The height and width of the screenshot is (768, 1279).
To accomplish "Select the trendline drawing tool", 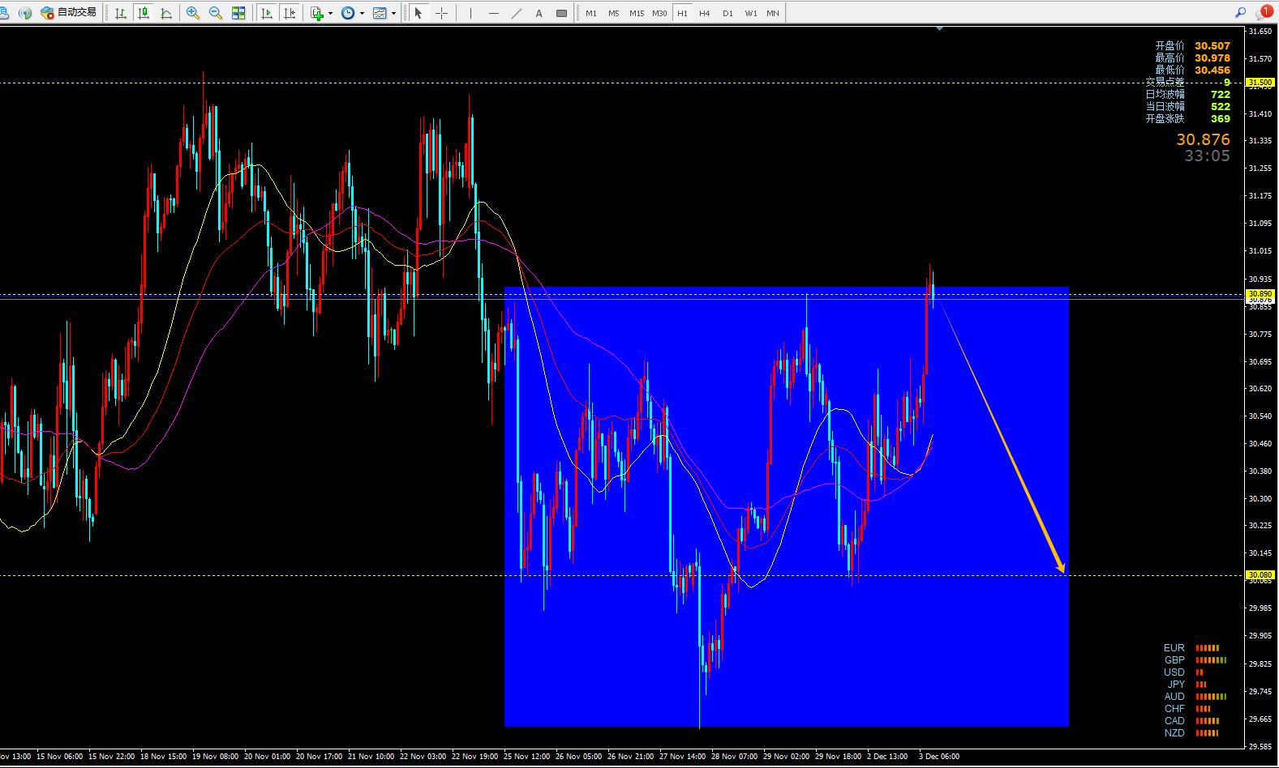I will pyautogui.click(x=516, y=13).
